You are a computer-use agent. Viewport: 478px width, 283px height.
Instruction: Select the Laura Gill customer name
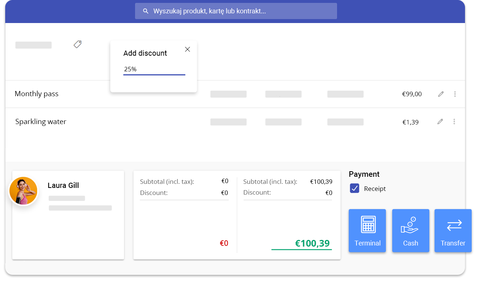pyautogui.click(x=63, y=185)
